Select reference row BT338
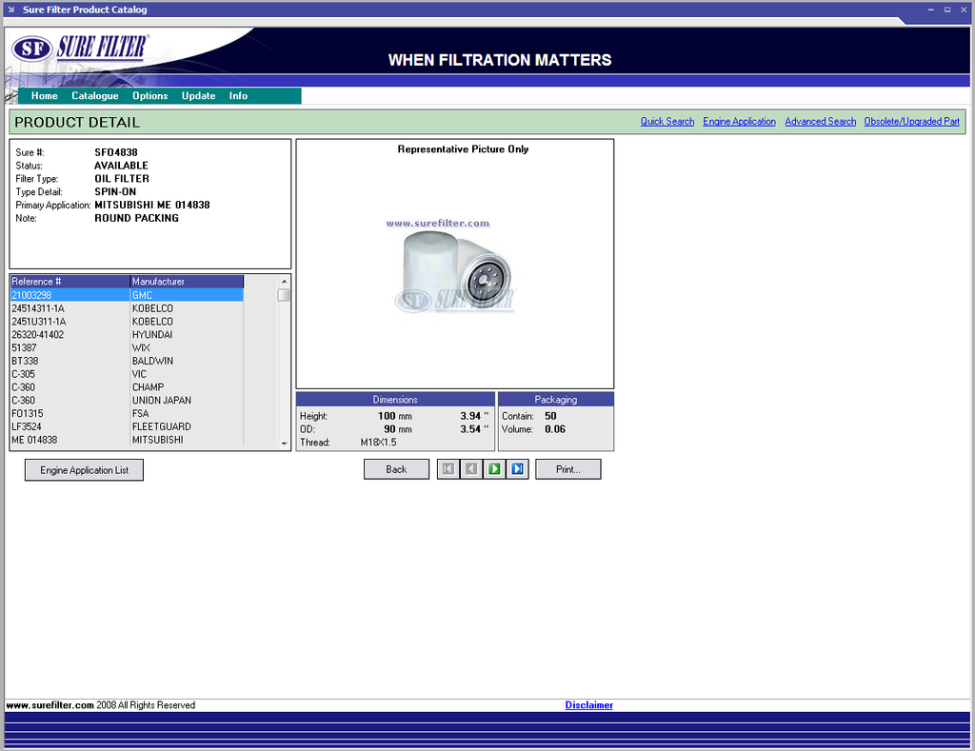 [x=127, y=361]
